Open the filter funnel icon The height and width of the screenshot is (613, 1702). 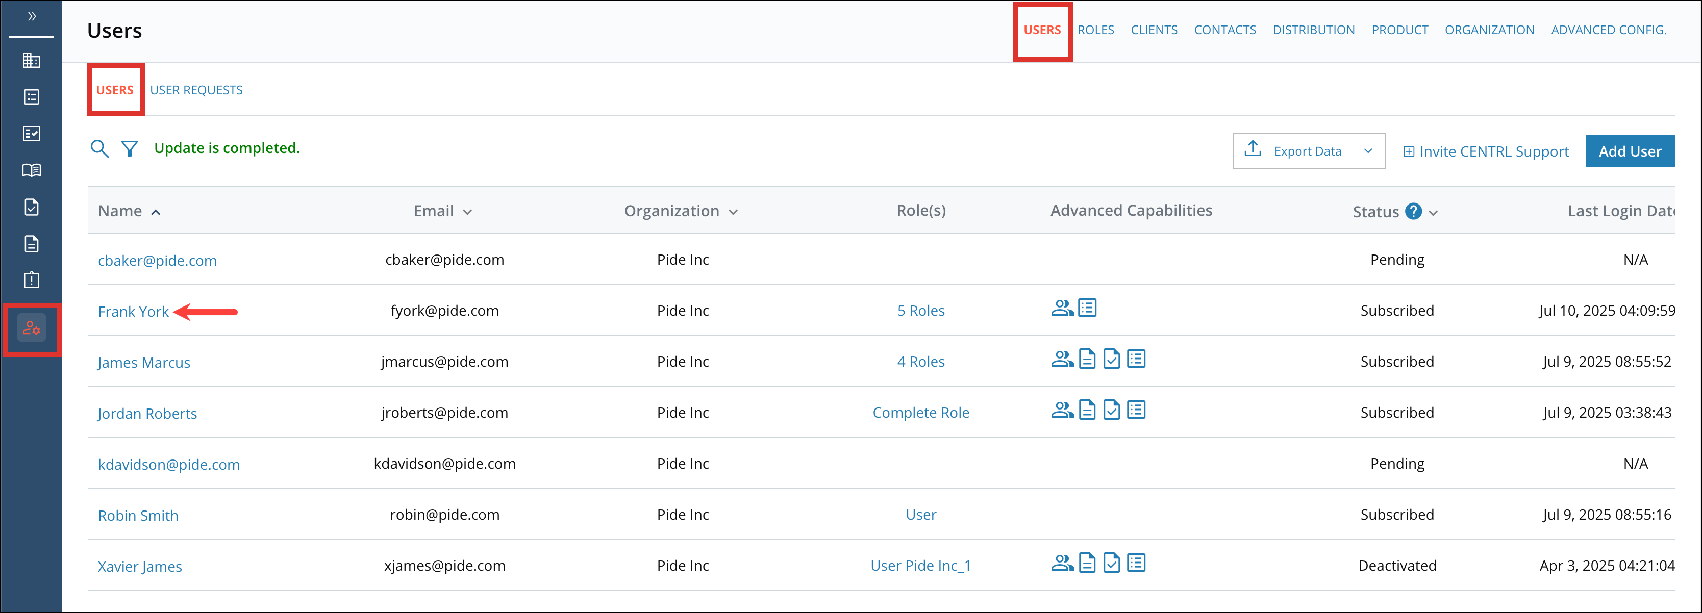click(x=130, y=148)
